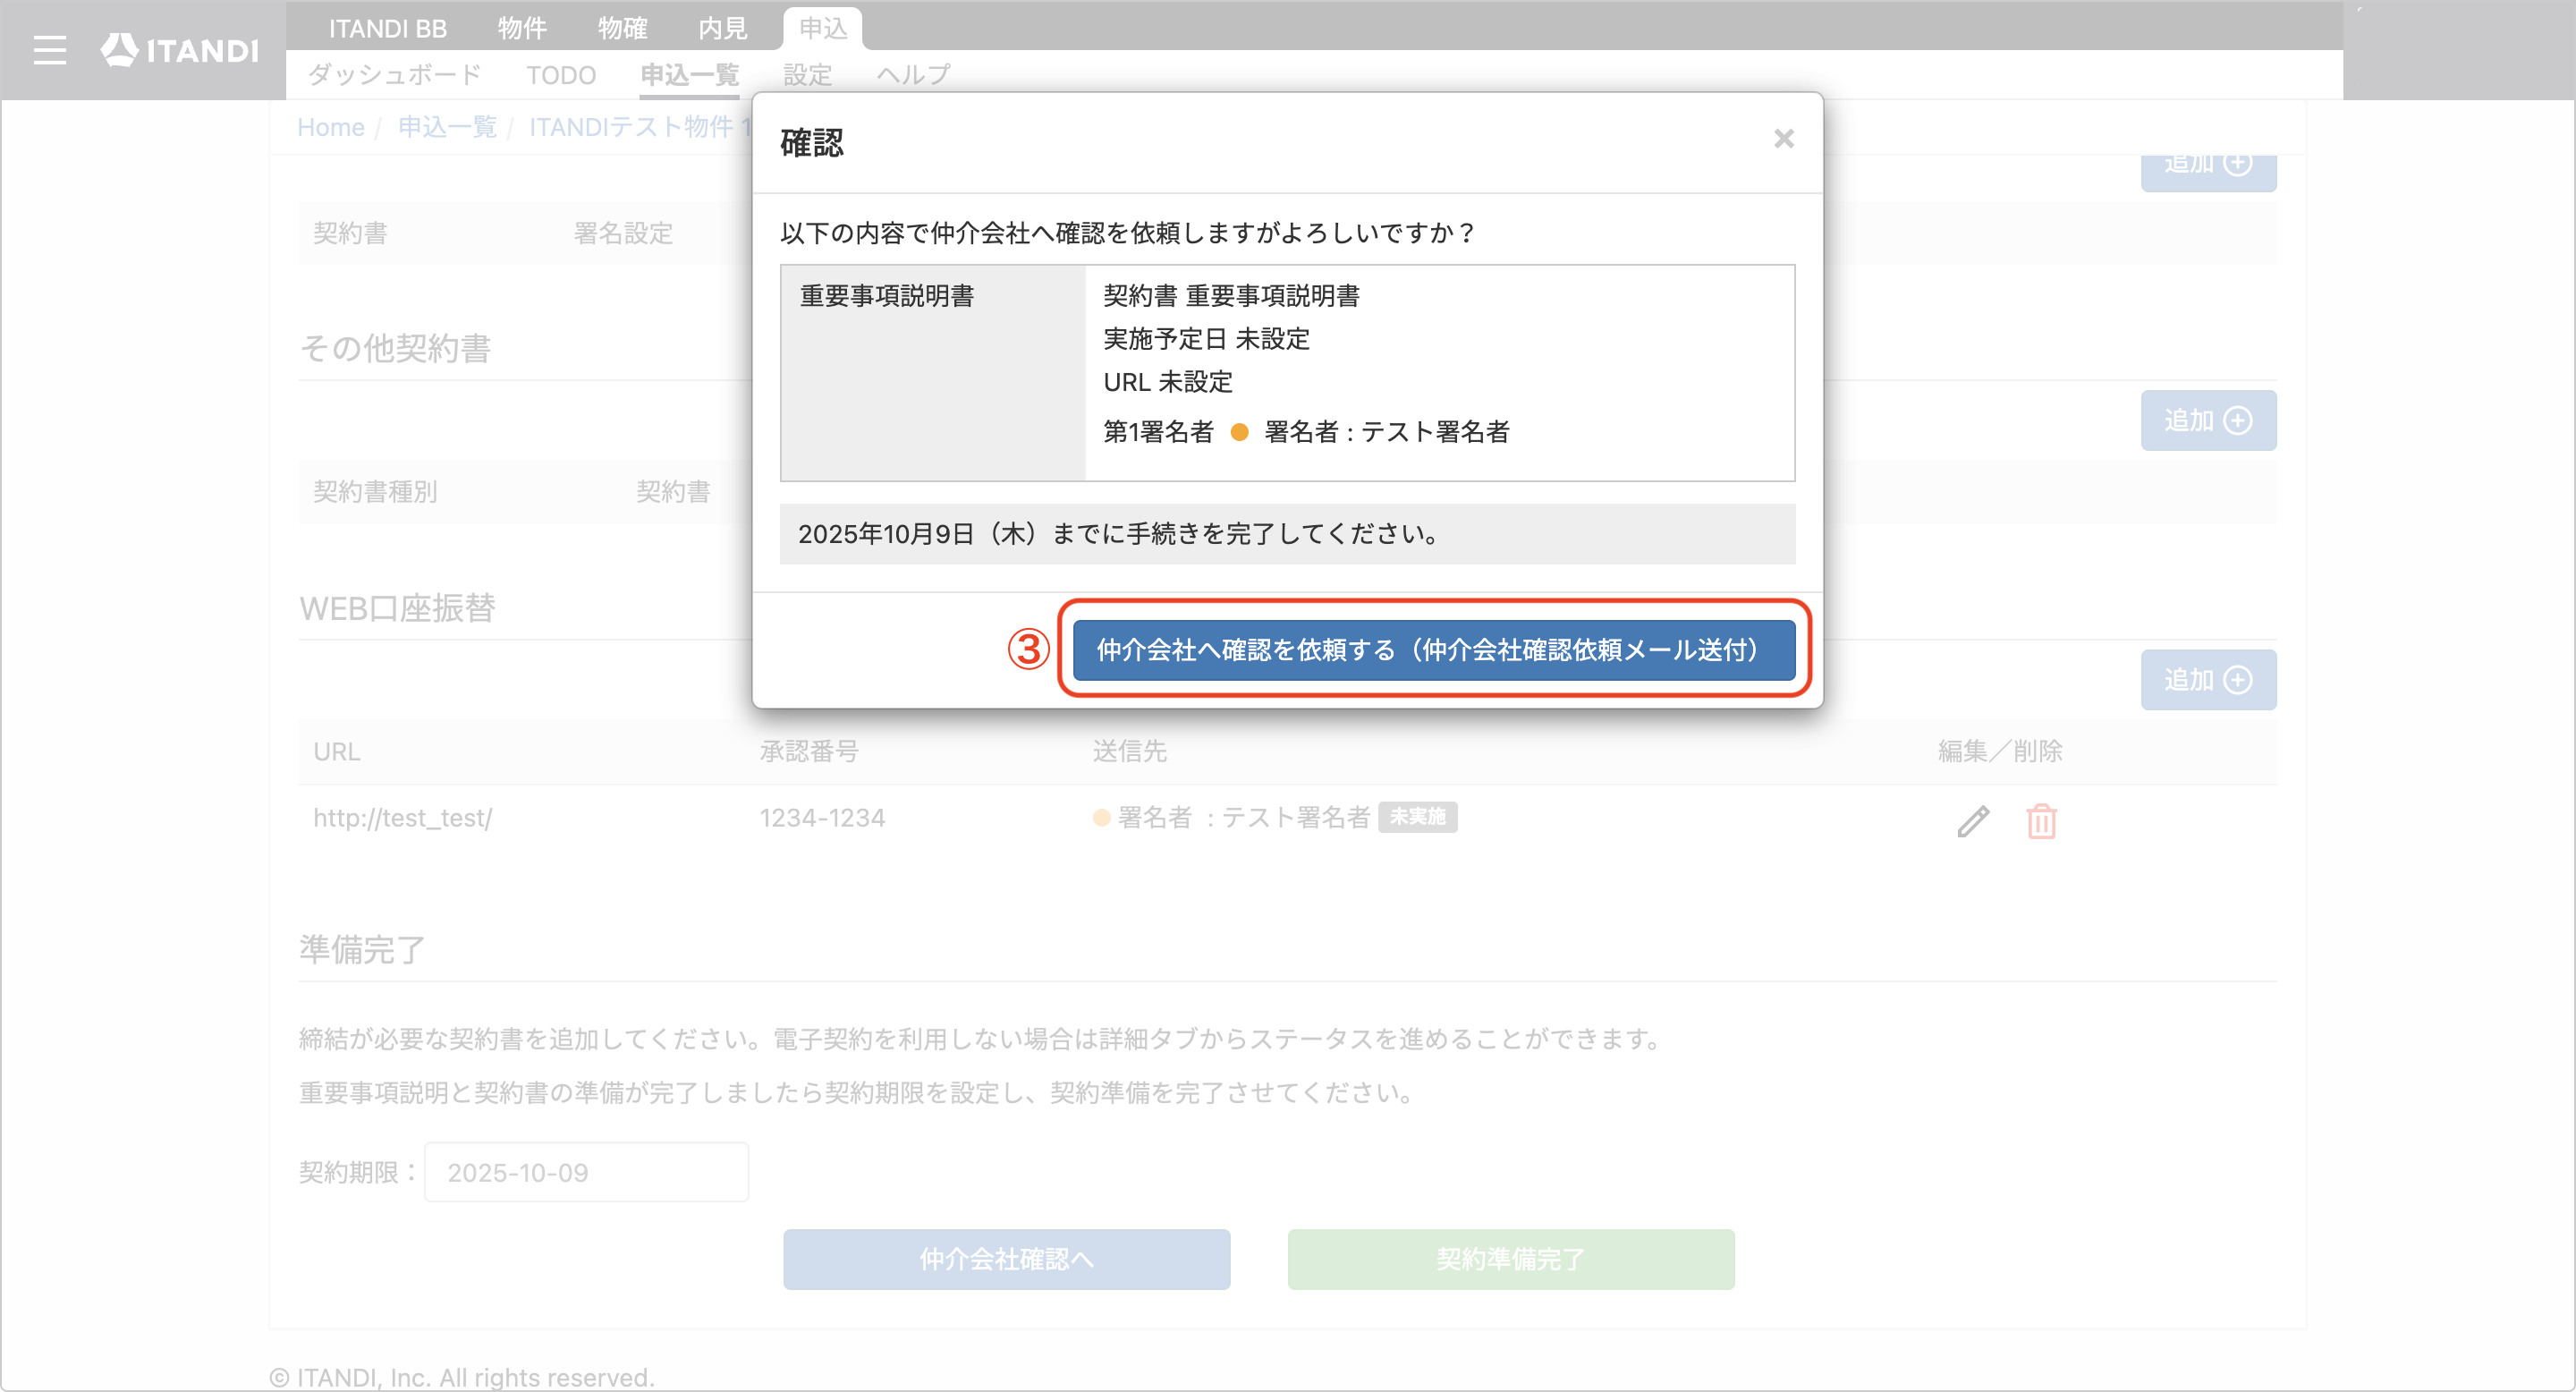Switch to the 物確 tab

[x=622, y=28]
